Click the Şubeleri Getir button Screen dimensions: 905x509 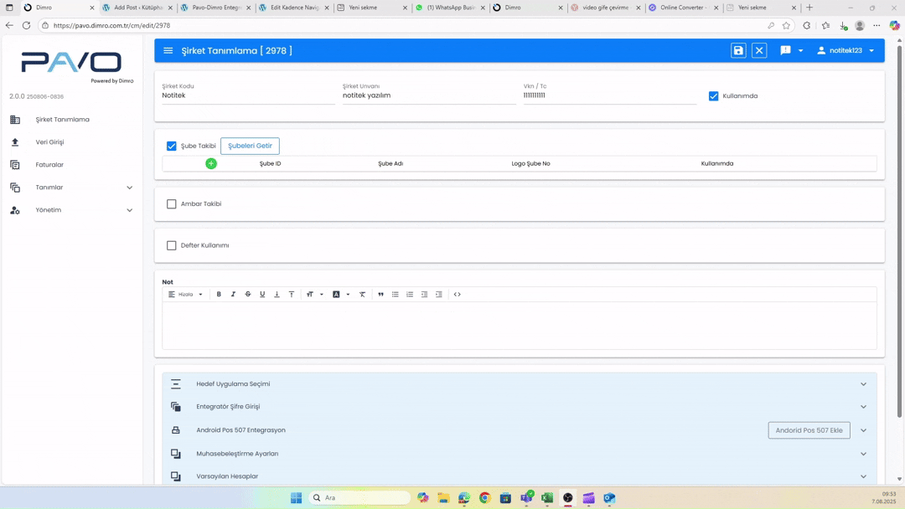click(250, 146)
